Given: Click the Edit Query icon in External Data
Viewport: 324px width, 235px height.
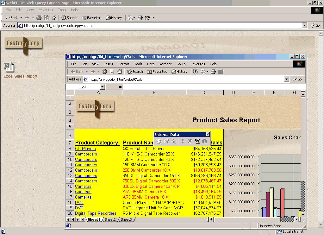Looking at the screenshot, I should (159, 141).
